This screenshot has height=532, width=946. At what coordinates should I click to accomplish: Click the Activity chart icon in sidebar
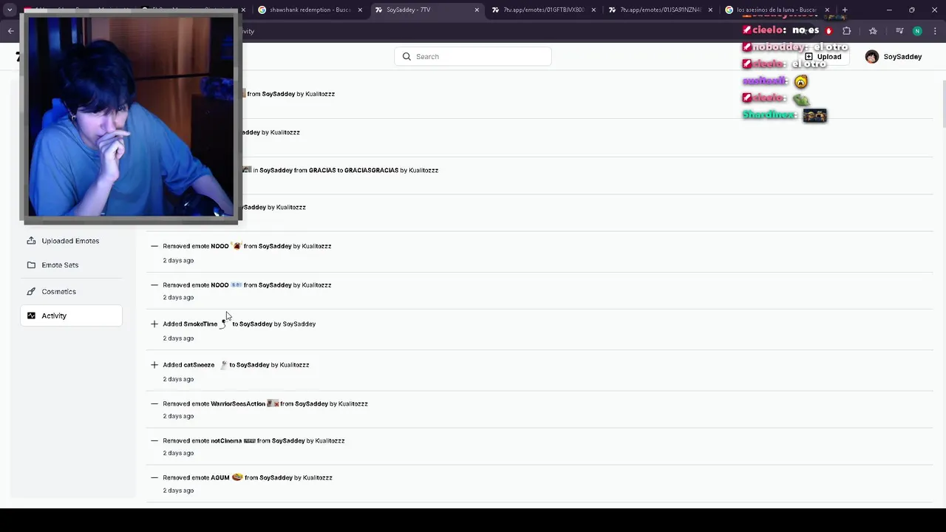[x=31, y=316]
